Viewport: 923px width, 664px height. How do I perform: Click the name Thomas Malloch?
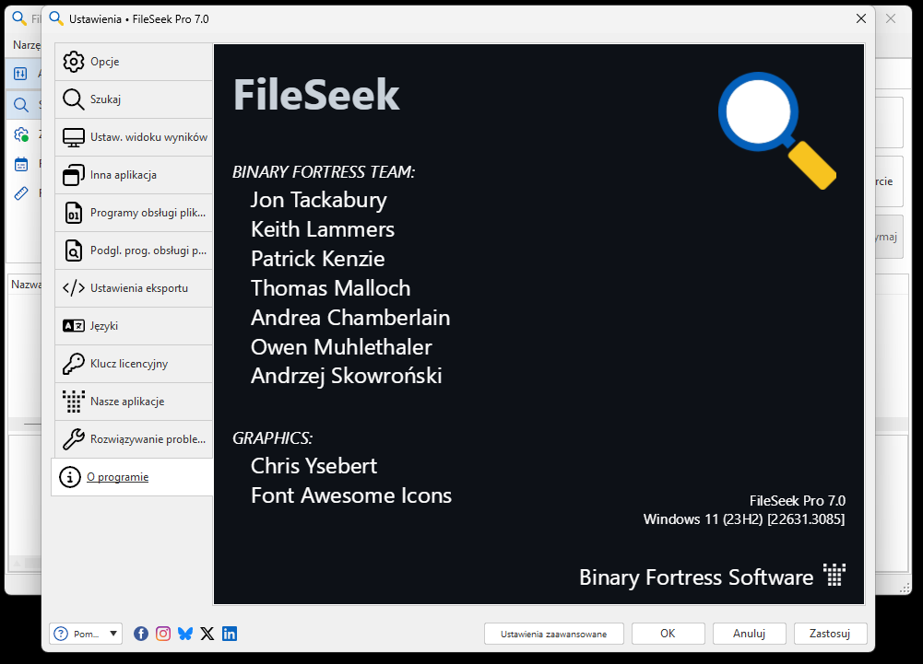point(330,288)
